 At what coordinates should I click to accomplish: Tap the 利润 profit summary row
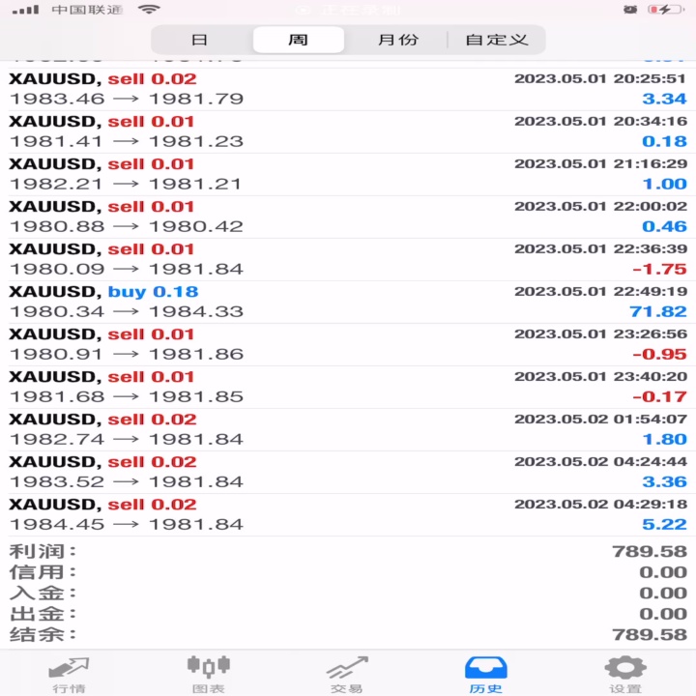pyautogui.click(x=348, y=552)
